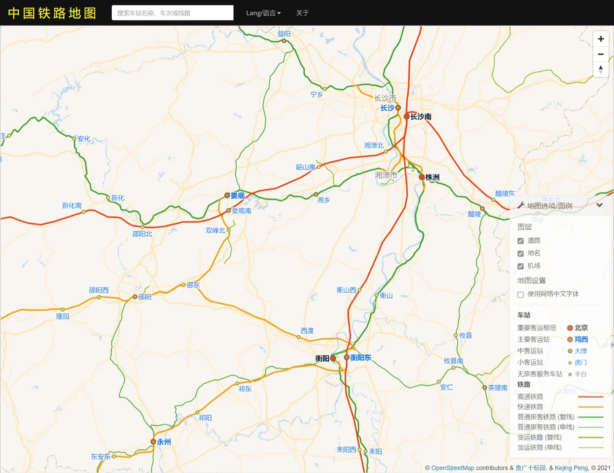Reset map rotation with compass arrow
614x473 pixels.
pyautogui.click(x=601, y=69)
